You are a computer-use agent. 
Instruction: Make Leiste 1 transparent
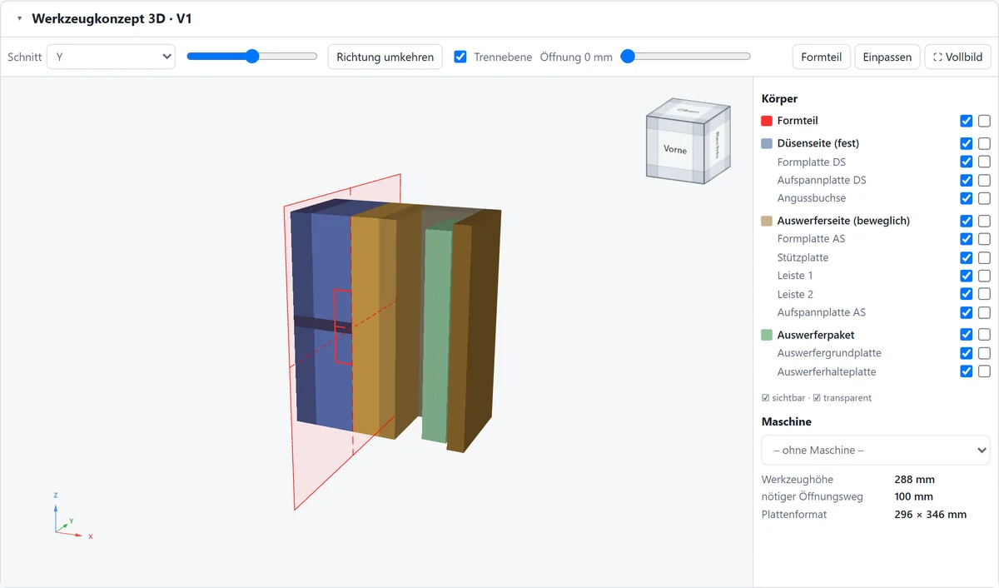(x=984, y=276)
